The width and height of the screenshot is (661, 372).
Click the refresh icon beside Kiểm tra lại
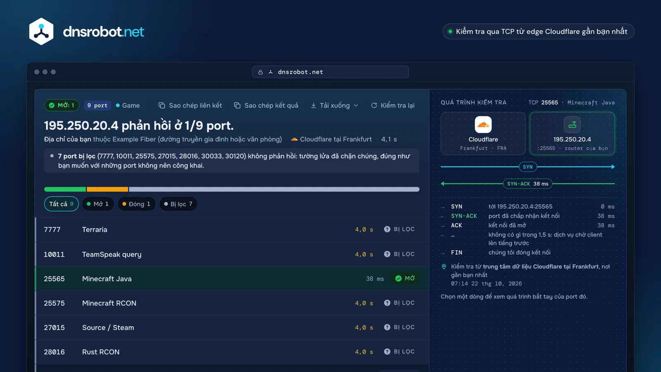pyautogui.click(x=374, y=105)
